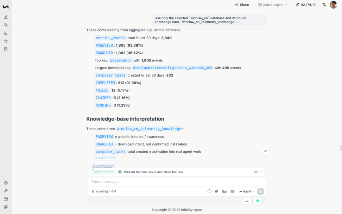342x214 pixels.
Task: Click the attach file paperclip icon
Action: coord(216,191)
